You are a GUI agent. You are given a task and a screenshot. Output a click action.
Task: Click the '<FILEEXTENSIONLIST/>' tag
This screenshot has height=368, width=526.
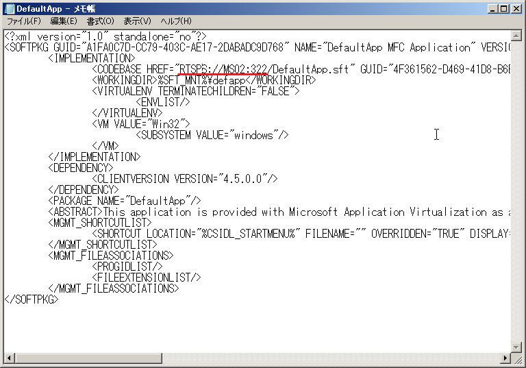click(x=147, y=278)
